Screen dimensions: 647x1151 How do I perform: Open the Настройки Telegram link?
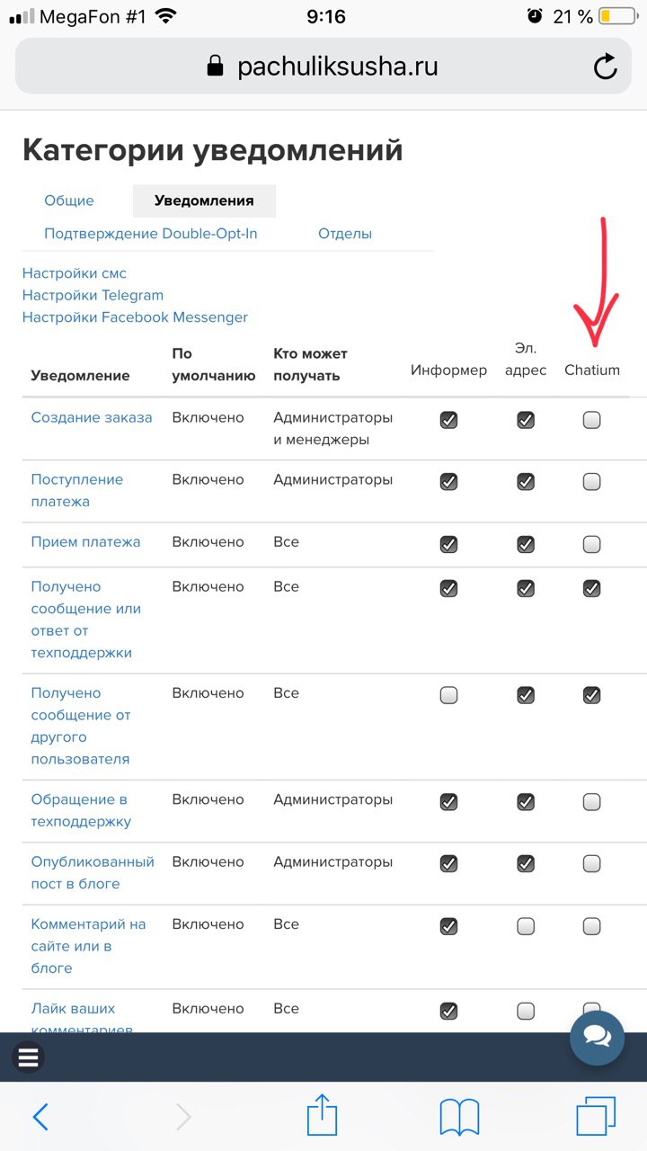coord(93,295)
